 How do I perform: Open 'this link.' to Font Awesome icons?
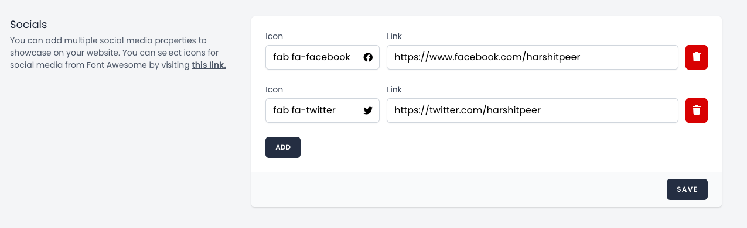(x=209, y=65)
